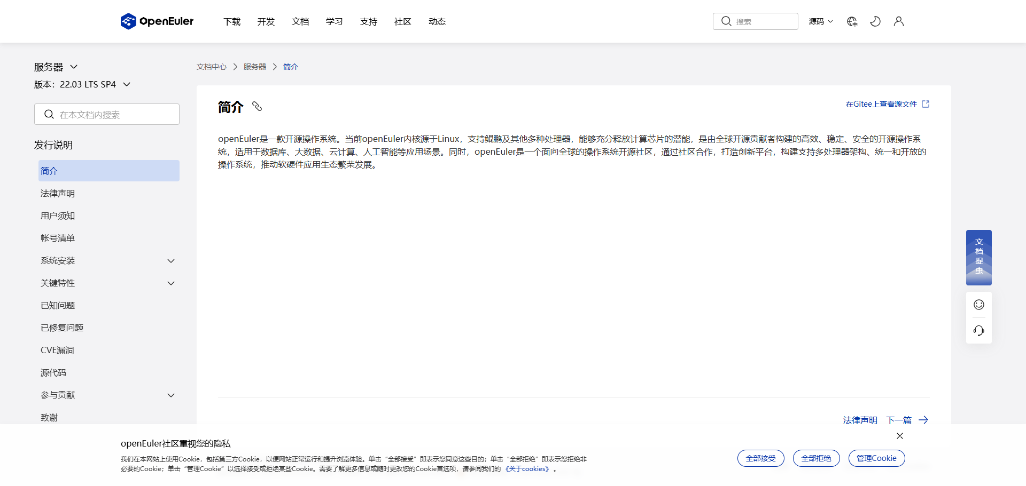Select 简介 in the sidebar
Viewport: 1026px width, 486px height.
tap(109, 171)
